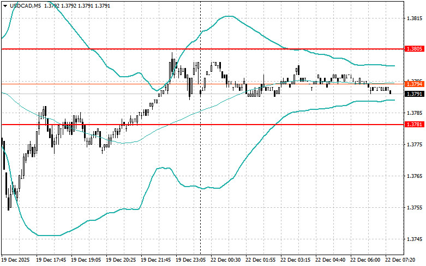Click the 19 Dec 2025 date label
The height and width of the screenshot is (266, 426).
tap(17, 261)
